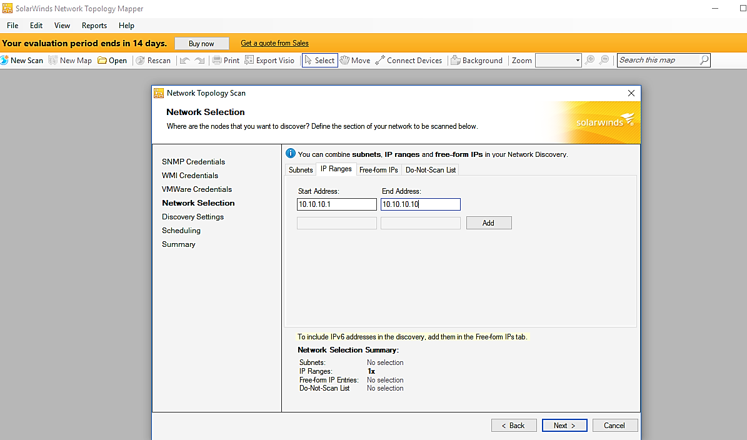Click the zoom in magnifier icon
This screenshot has height=440, width=747.
click(x=590, y=60)
